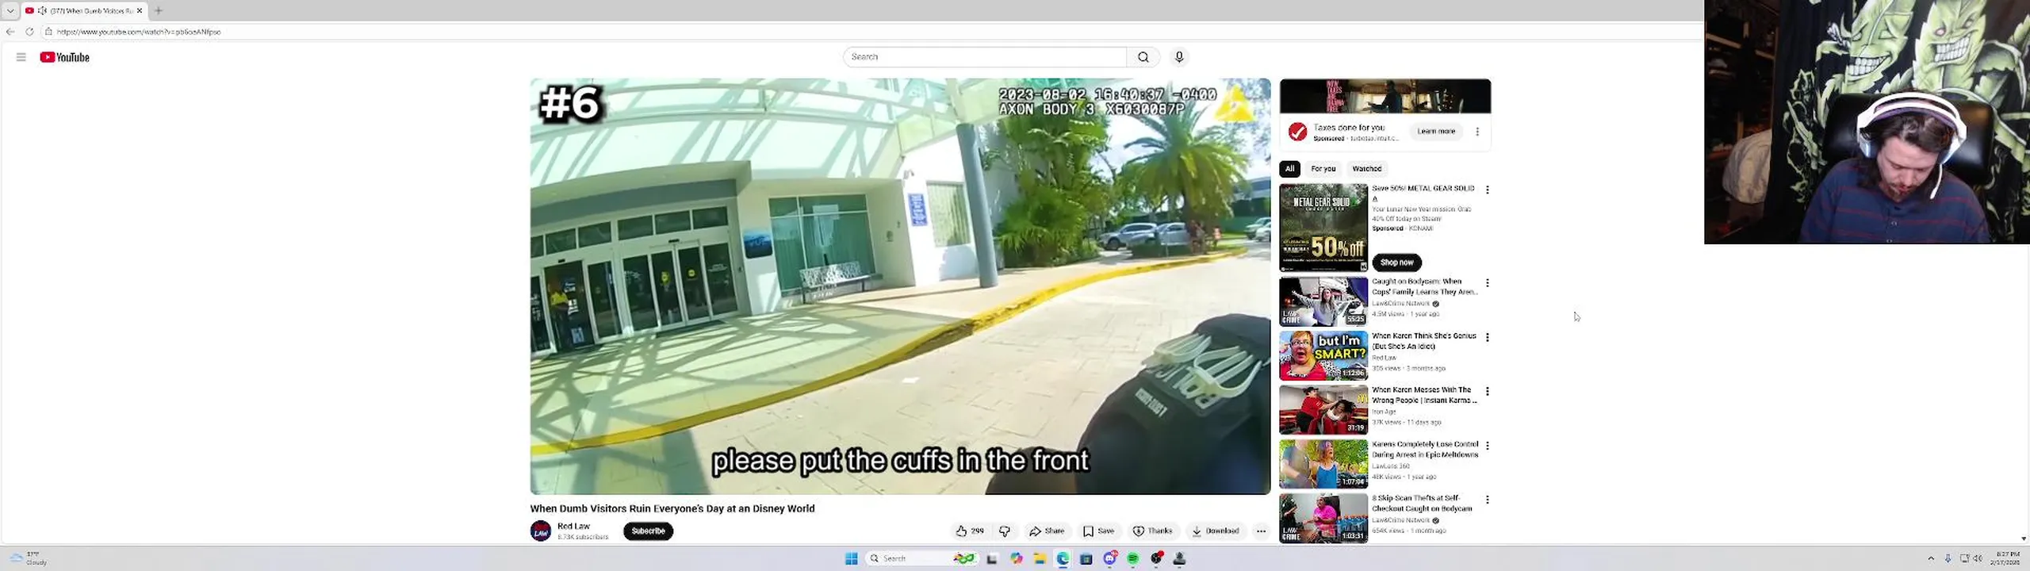This screenshot has width=2030, height=571.
Task: Show hidden system tray icons
Action: click(1931, 558)
